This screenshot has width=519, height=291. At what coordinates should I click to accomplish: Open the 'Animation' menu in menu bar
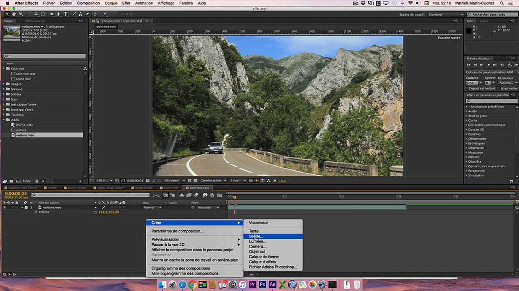point(144,3)
